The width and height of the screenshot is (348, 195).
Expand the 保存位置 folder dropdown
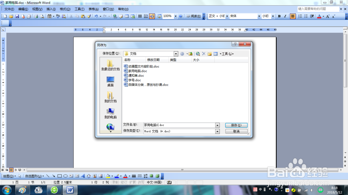[176, 54]
